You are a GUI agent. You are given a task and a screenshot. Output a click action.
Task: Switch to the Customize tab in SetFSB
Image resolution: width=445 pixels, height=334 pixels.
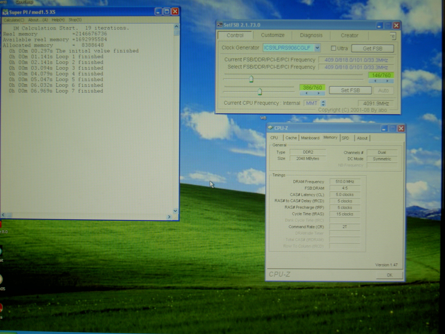273,35
